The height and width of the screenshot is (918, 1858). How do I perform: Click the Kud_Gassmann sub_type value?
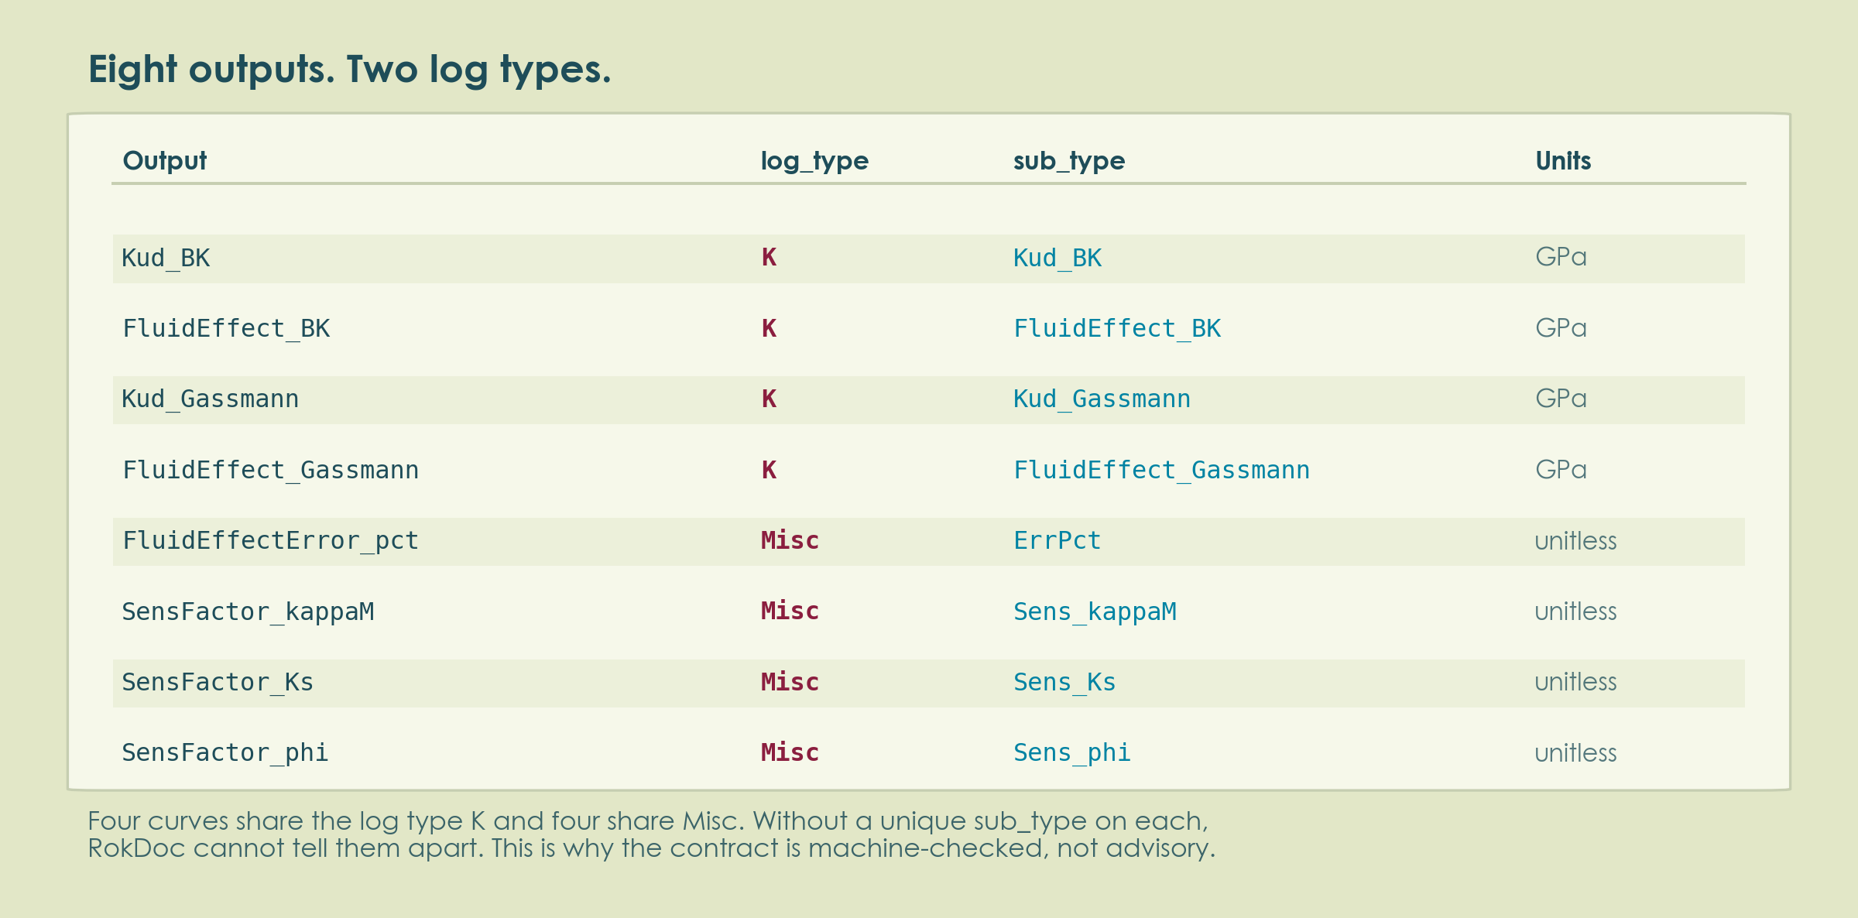point(1102,399)
